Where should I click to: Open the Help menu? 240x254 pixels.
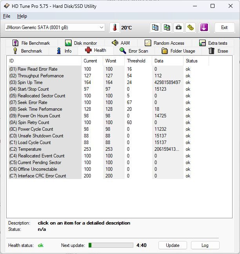22,16
